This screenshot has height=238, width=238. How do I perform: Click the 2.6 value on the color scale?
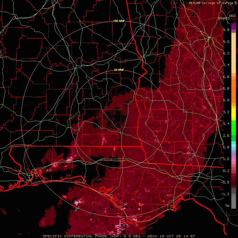[x=226, y=136]
